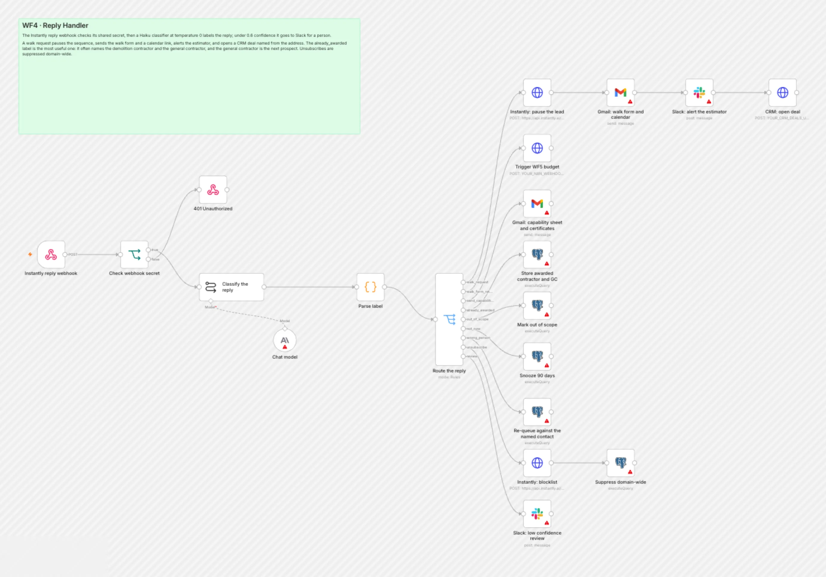
Task: Open the Classify the reply node
Action: (231, 287)
